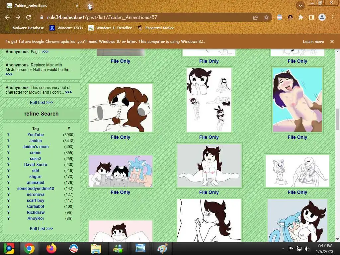The image size is (340, 255).
Task: Click the refine Search heading
Action: coord(42,114)
